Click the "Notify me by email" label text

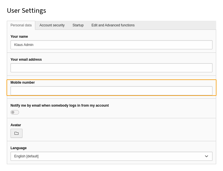point(59,105)
